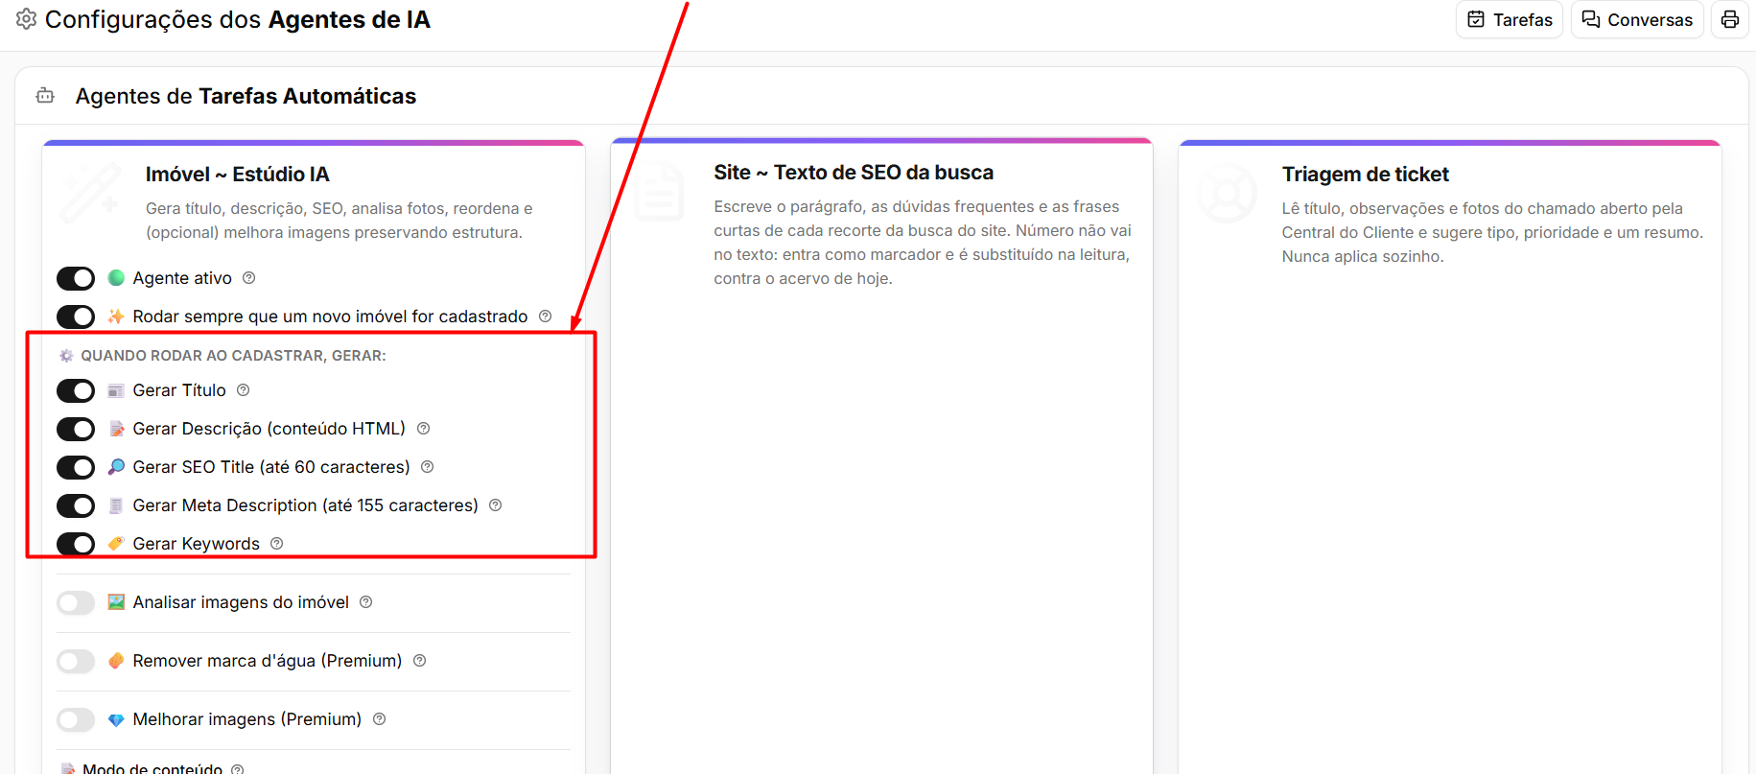Click the print icon button
This screenshot has width=1756, height=774.
1730,19
